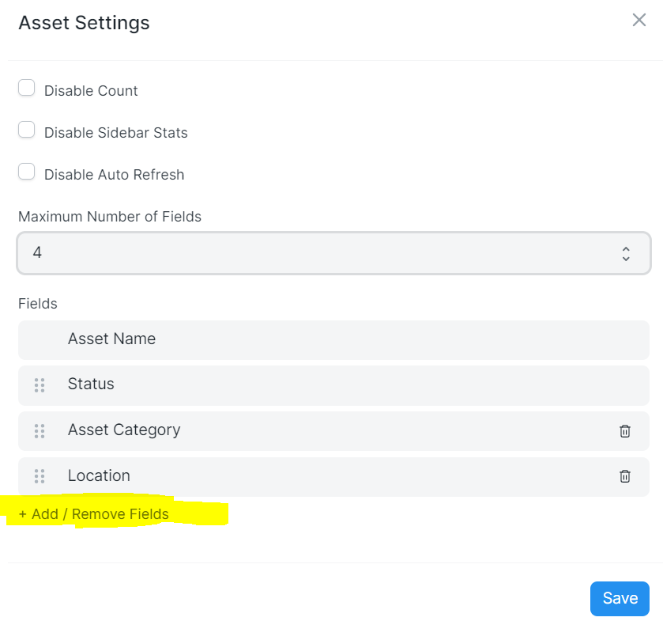Viewport: 663px width, 621px height.
Task: Click the Maximum Number of Fields input
Action: (333, 253)
